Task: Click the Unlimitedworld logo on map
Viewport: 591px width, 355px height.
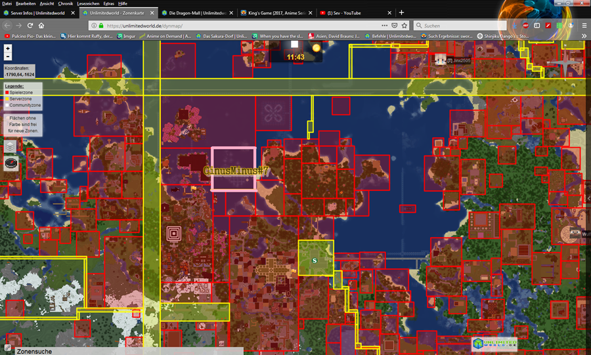Action: click(x=494, y=343)
